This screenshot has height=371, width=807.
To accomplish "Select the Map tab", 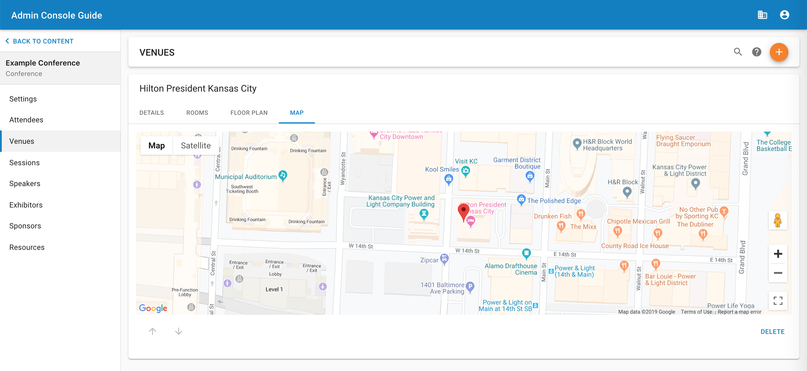I will pos(297,112).
